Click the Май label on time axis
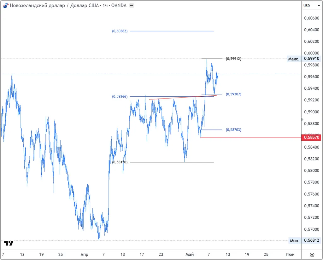The width and height of the screenshot is (323, 260). [x=190, y=255]
